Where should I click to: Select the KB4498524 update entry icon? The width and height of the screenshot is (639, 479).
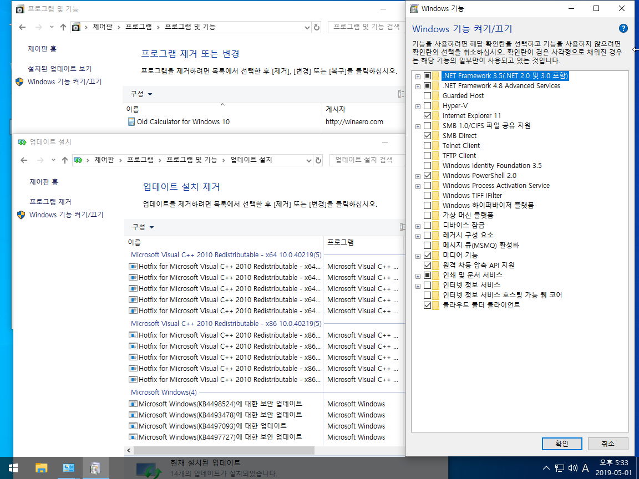(x=133, y=404)
